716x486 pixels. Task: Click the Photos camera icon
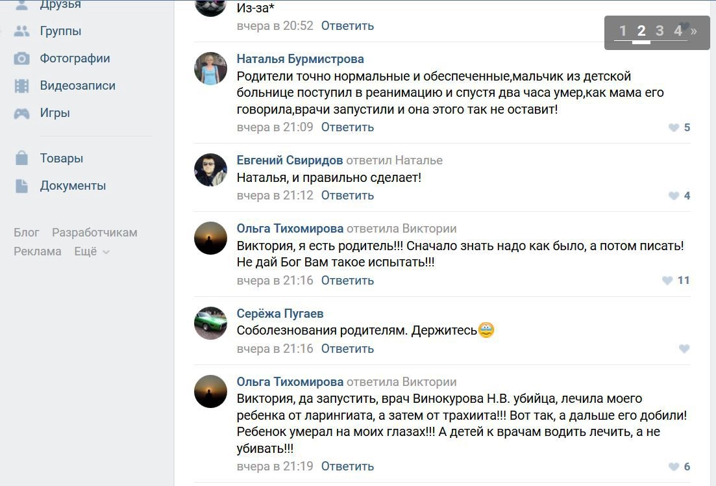point(22,58)
